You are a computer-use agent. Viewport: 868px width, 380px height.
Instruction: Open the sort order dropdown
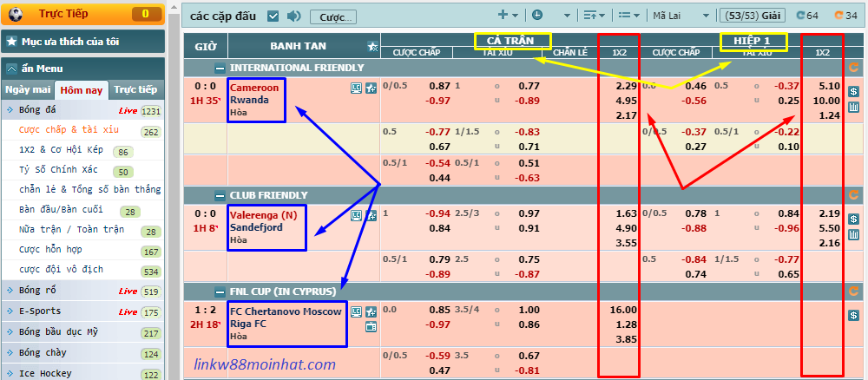pos(594,16)
